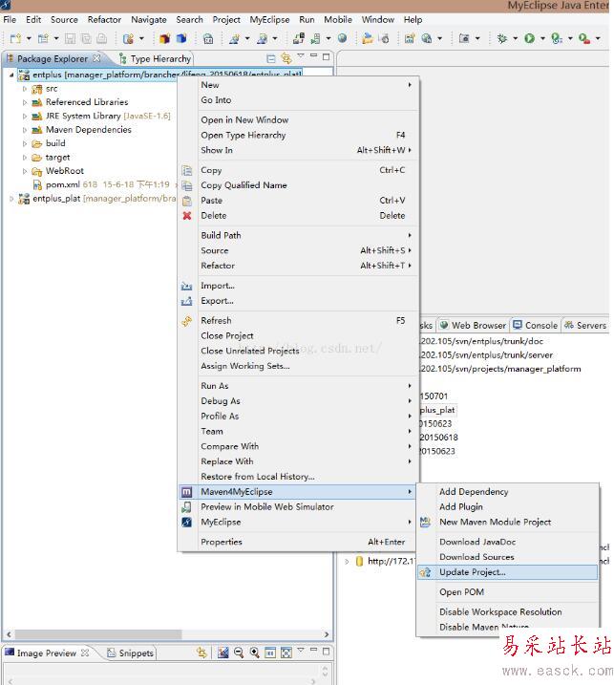Click the Mobile Web Simulator preview icon
Viewport: 614px width, 685px height.
coord(186,506)
